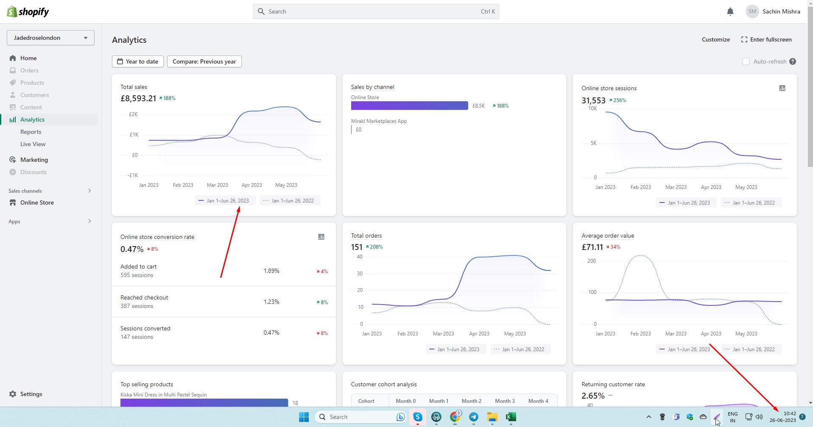Viewport: 813px width, 427px height.
Task: Click the Home icon in sidebar
Action: (x=13, y=58)
